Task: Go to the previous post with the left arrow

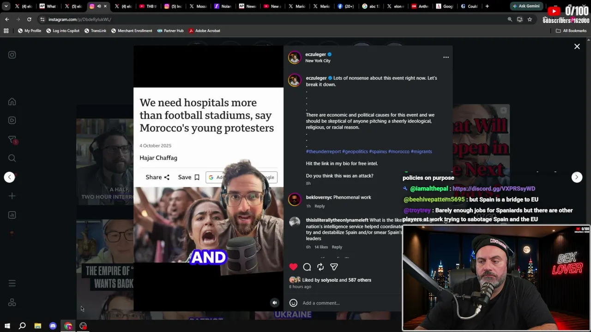Action: click(9, 177)
